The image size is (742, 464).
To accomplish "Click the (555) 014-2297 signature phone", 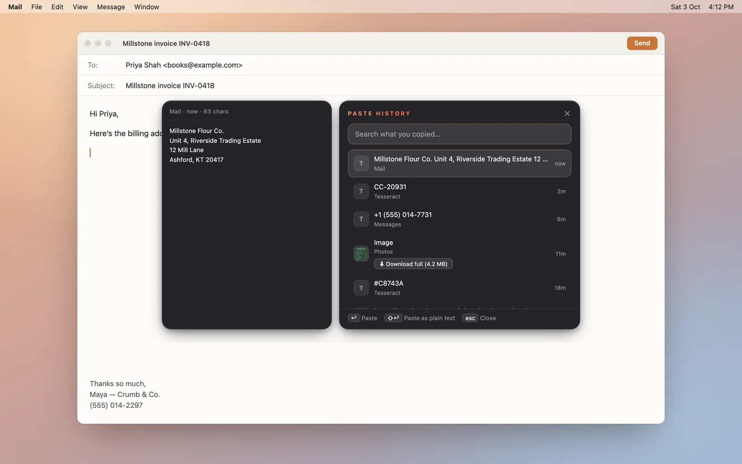I will 116,405.
